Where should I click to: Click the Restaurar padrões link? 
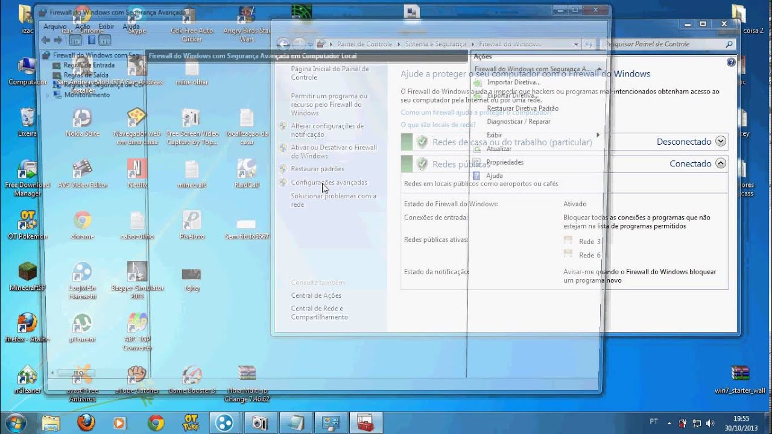(x=317, y=169)
